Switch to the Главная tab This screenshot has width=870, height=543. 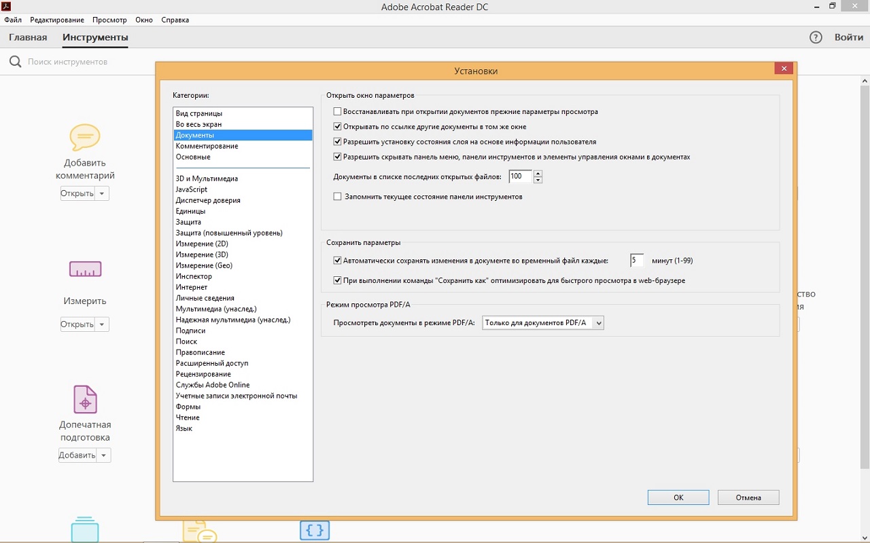(28, 37)
